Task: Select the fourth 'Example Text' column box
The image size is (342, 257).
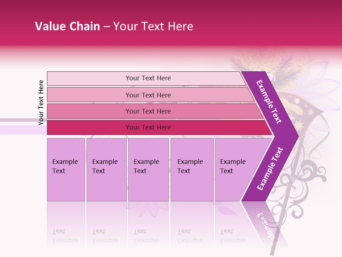Action: click(x=192, y=170)
